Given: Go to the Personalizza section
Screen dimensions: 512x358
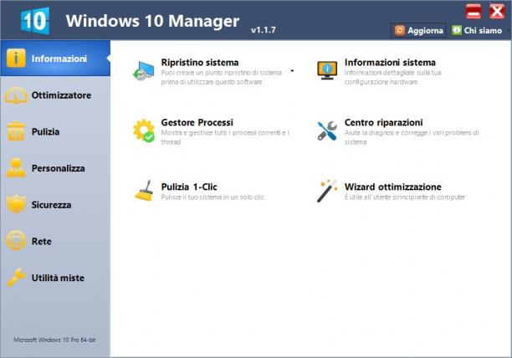Looking at the screenshot, I should (x=58, y=168).
